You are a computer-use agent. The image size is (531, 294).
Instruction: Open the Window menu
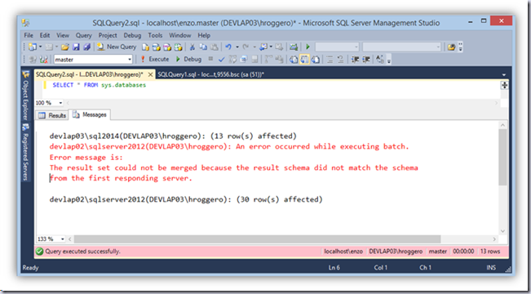(179, 35)
